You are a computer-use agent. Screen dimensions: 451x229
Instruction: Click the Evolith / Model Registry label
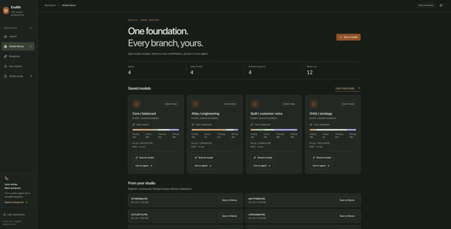(144, 20)
